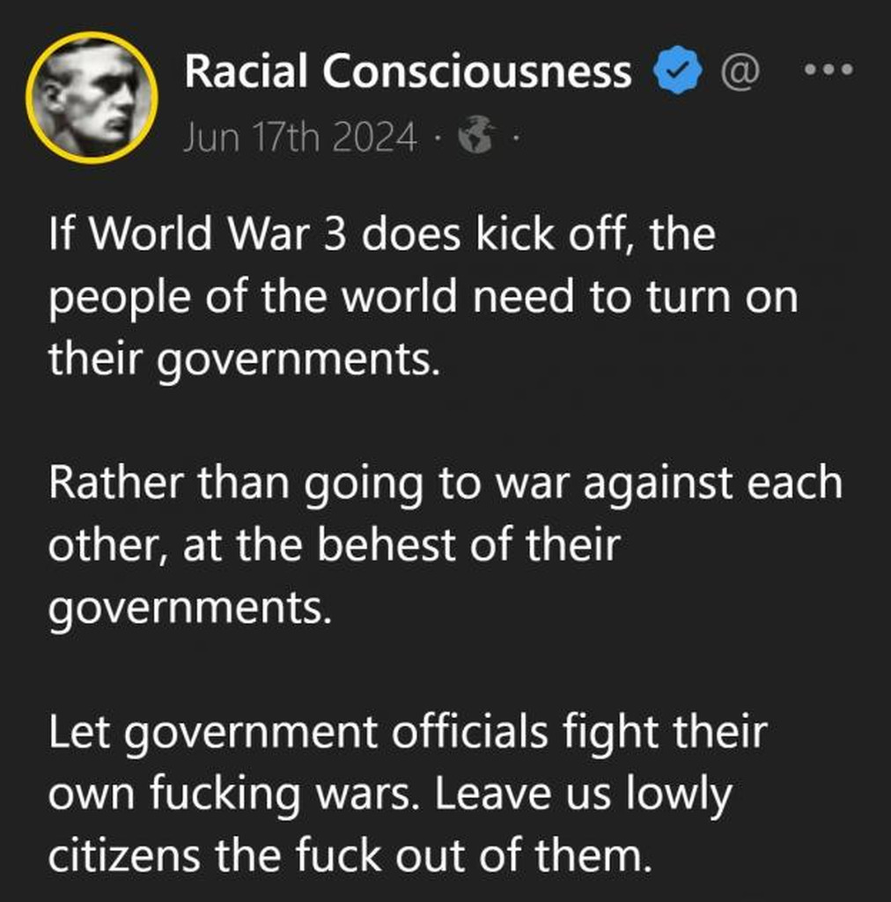Click the Jun 17th 2024 timestamp
Image resolution: width=891 pixels, height=902 pixels.
(x=299, y=137)
